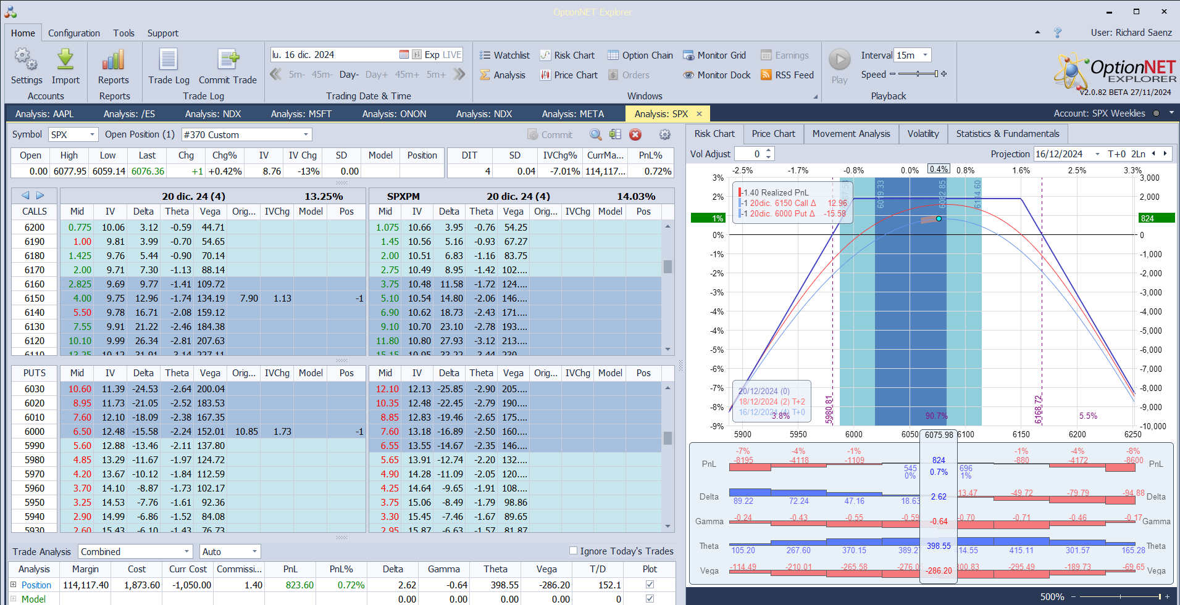
Task: Toggle Plot checkbox for Model row
Action: pyautogui.click(x=650, y=598)
